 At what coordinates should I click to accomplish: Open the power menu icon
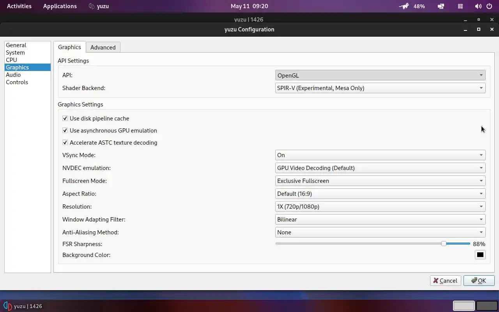[489, 6]
